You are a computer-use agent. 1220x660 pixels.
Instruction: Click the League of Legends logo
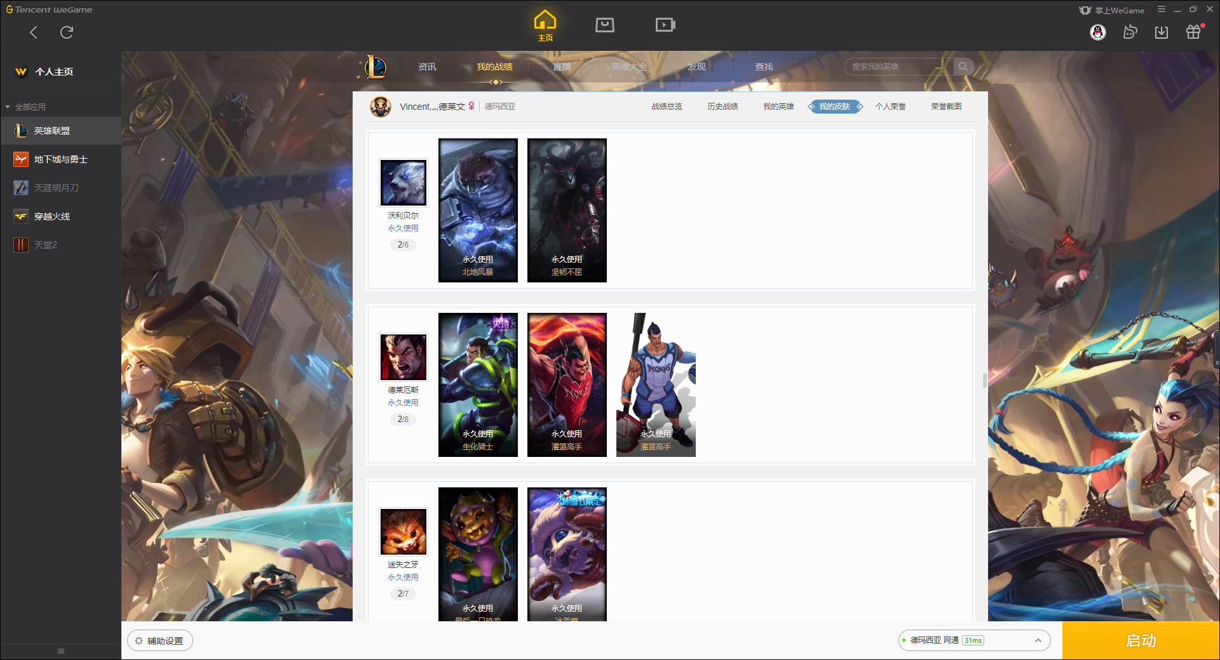click(376, 67)
